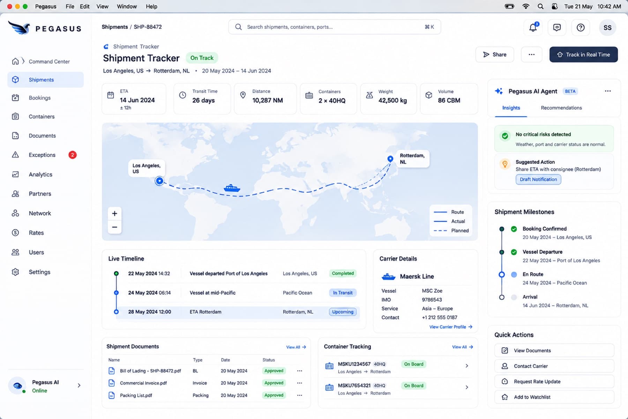
Task: Click Draft Notification button
Action: [x=538, y=179]
